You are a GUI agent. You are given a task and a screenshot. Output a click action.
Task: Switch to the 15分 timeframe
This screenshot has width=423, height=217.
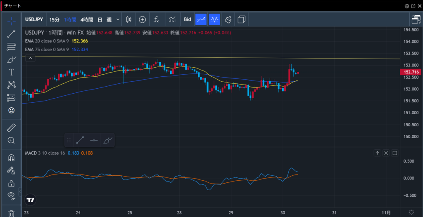54,19
